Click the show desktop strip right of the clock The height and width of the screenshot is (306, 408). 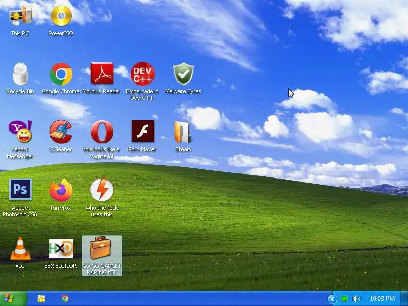coord(404,298)
